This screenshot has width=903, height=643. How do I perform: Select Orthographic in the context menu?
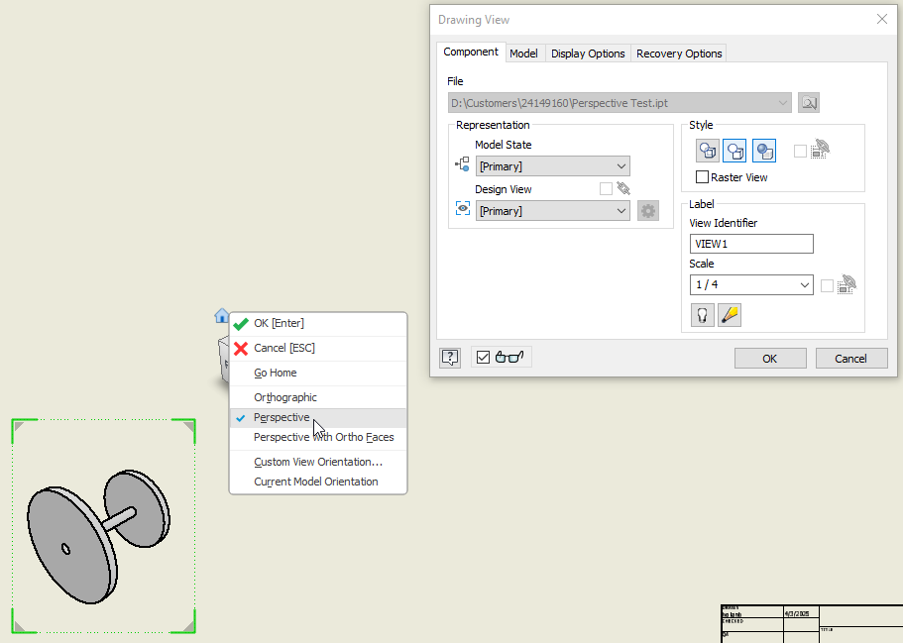tap(287, 396)
